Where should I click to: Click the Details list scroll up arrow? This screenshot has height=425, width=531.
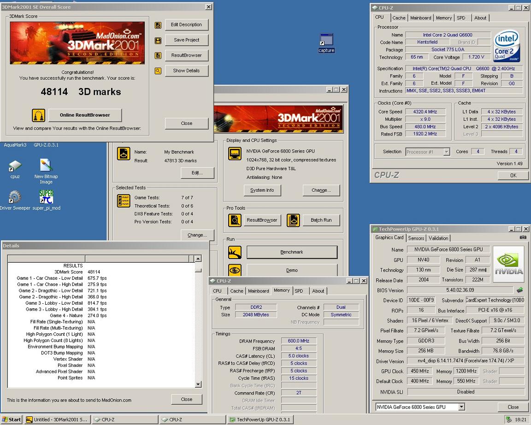(199, 259)
